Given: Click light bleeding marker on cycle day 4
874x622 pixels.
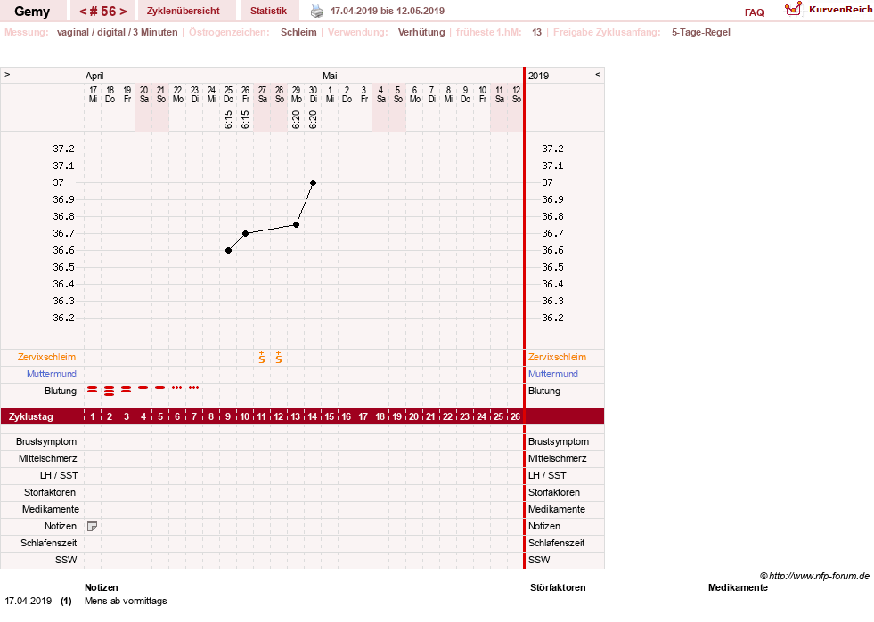Looking at the screenshot, I should (143, 388).
